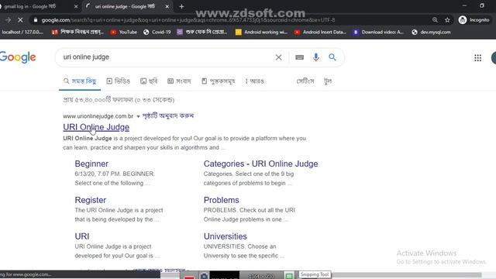This screenshot has height=279, width=496.
Task: Open Android working wi... bookmark
Action: [x=262, y=32]
